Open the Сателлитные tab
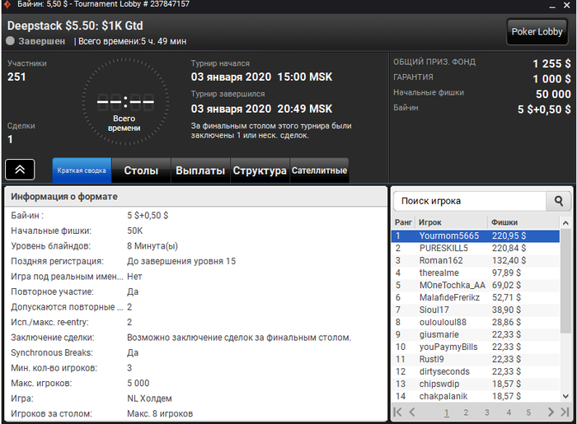Image resolution: width=577 pixels, height=424 pixels. tap(319, 170)
